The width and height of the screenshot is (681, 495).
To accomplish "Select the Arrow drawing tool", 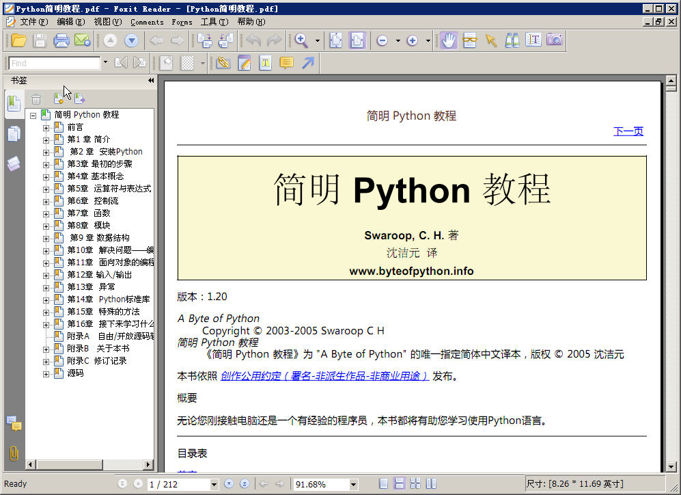I will click(x=308, y=63).
